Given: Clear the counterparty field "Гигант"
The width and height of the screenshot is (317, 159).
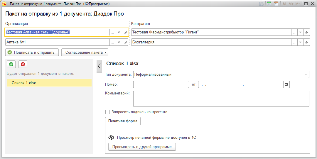Looking at the screenshot, I should click(301, 32).
